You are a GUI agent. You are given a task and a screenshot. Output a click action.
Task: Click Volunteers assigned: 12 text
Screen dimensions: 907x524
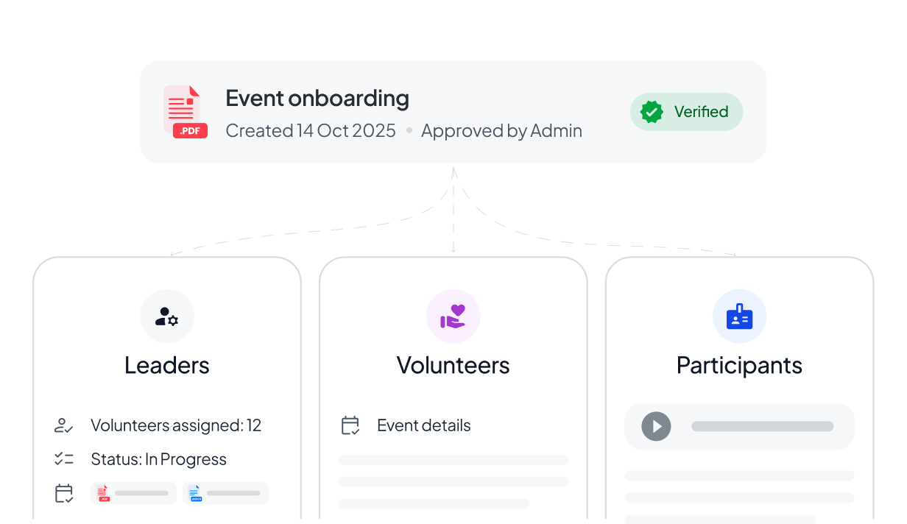click(x=175, y=425)
